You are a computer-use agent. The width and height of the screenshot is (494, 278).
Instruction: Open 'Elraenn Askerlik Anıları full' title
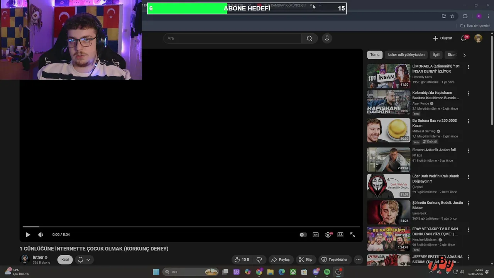(434, 150)
